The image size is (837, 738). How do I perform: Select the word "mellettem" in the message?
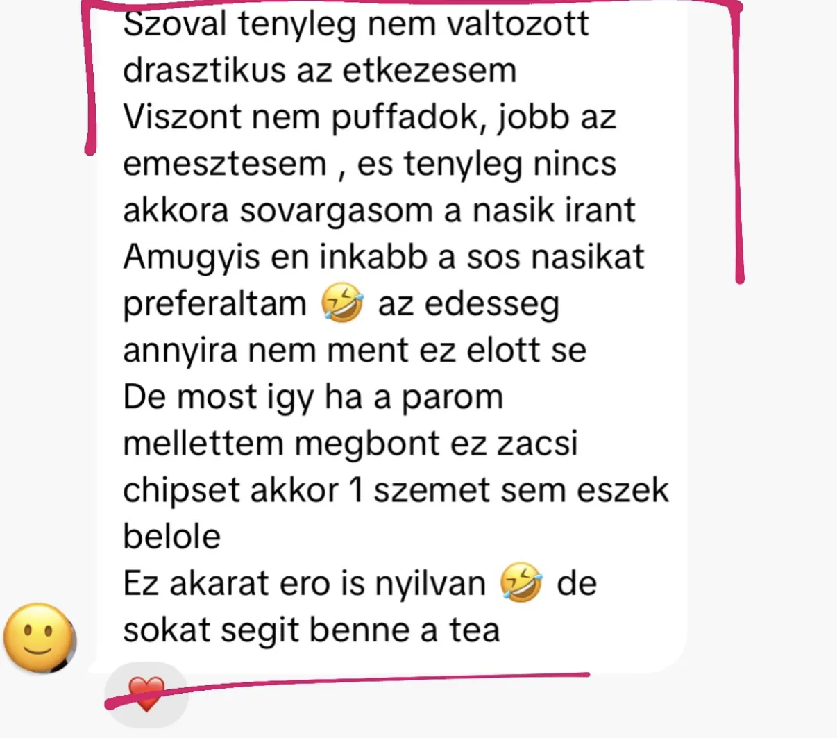tap(203, 443)
